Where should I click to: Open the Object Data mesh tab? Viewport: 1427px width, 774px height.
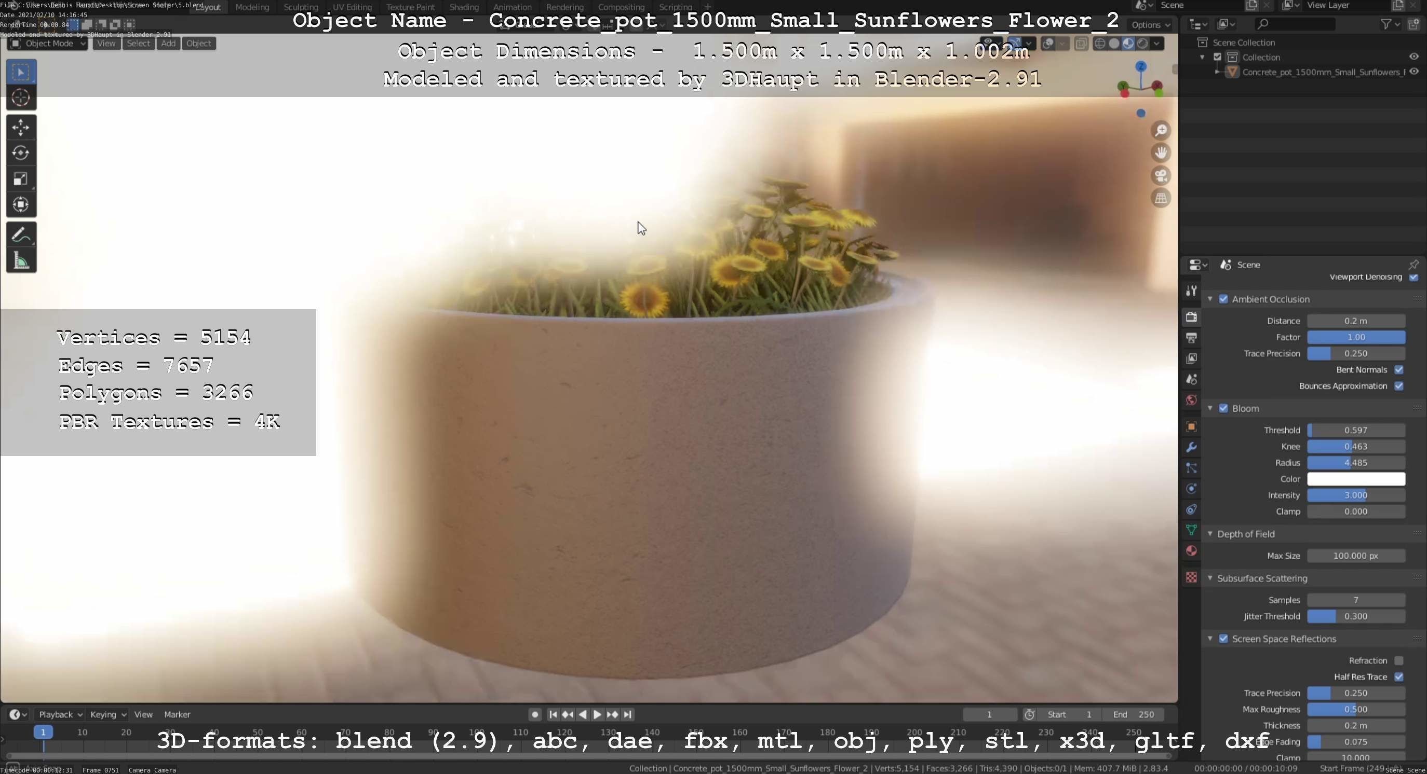tap(1192, 530)
